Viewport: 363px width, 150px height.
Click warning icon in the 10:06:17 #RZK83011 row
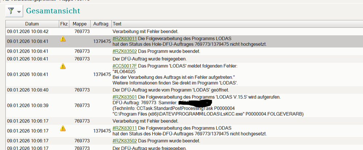[x=63, y=128]
